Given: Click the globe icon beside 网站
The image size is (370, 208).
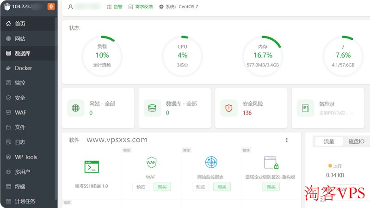Looking at the screenshot, I should (x=8, y=38).
